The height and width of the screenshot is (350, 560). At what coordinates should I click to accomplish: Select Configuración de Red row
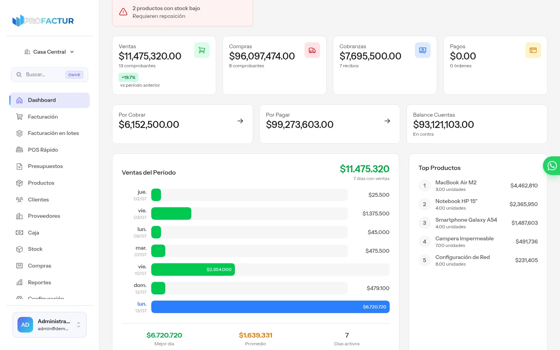pos(478,260)
